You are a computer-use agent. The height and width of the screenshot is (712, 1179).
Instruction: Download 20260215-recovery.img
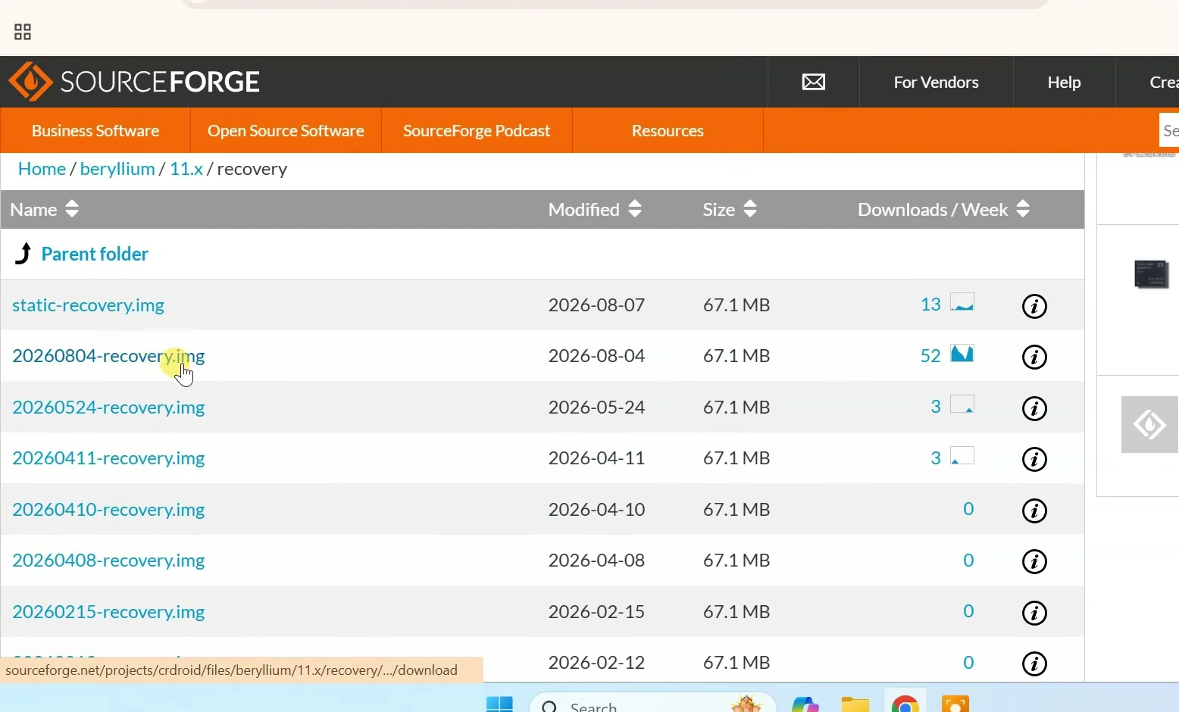click(108, 612)
